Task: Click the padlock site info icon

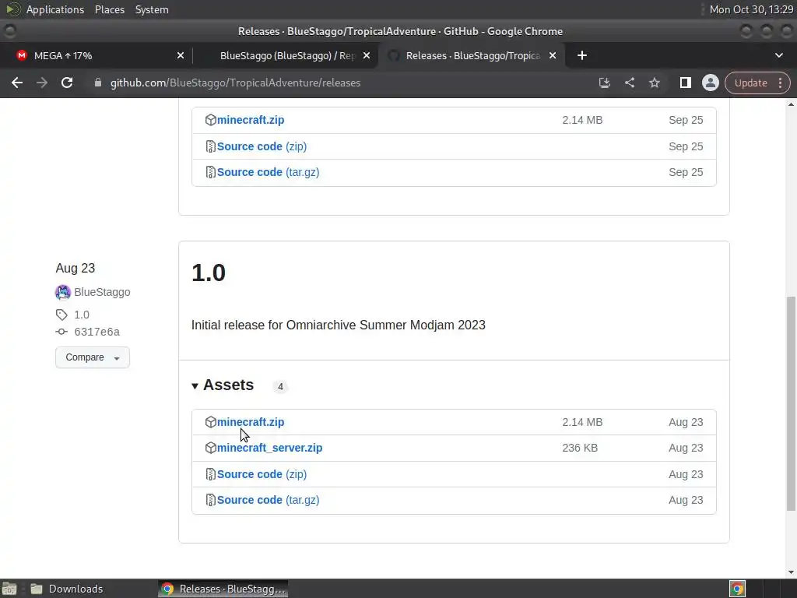Action: [x=98, y=83]
